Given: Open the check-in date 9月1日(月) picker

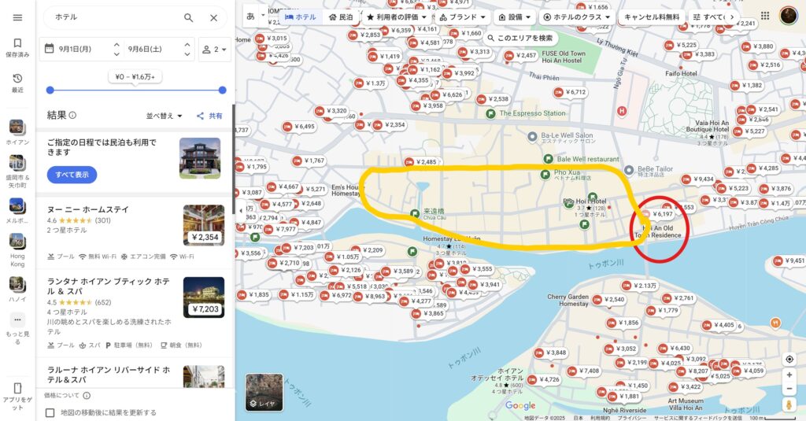Looking at the screenshot, I should tap(76, 49).
